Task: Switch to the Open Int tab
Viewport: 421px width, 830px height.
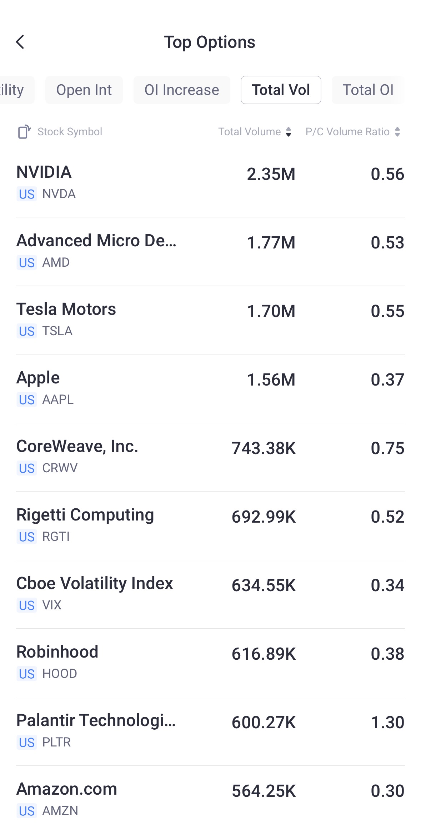Action: coord(84,90)
